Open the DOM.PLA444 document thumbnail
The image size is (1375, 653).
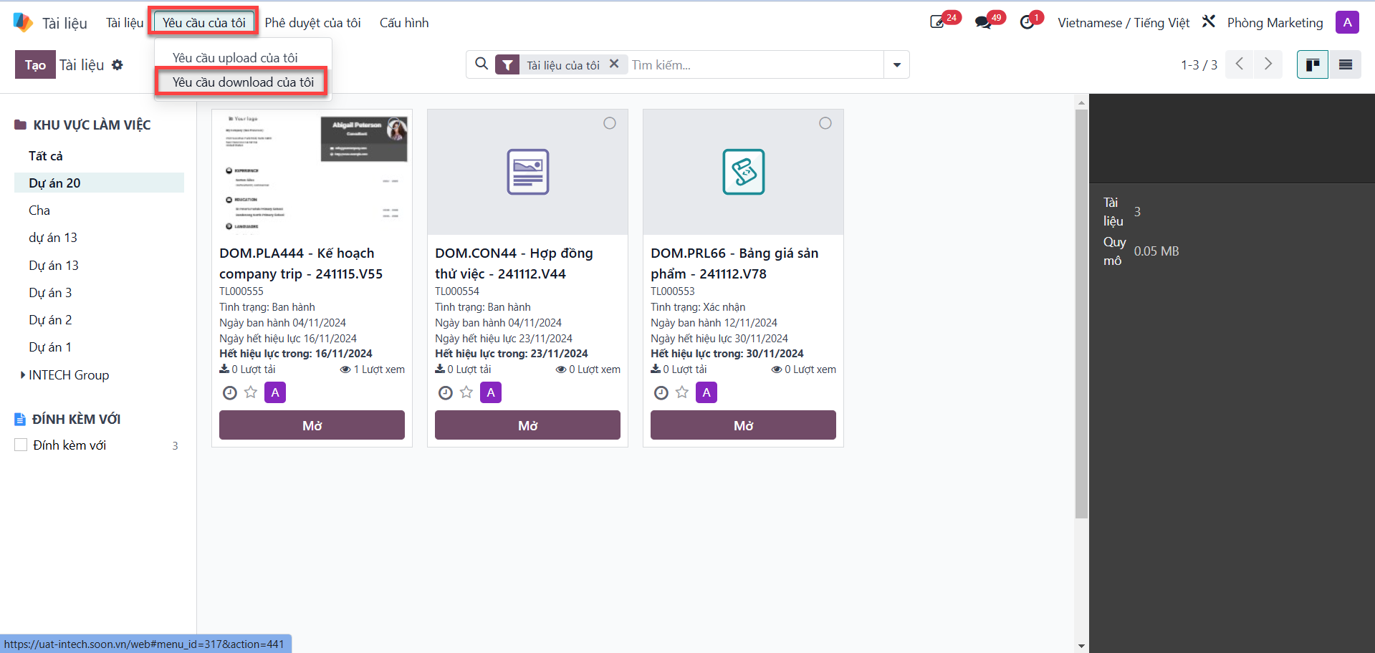coord(312,173)
